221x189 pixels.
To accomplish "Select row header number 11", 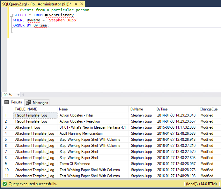I will [8, 176].
